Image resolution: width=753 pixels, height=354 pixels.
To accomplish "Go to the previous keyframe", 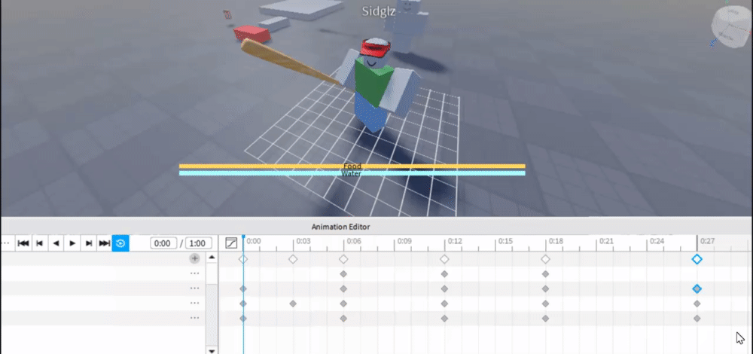I will click(x=40, y=243).
